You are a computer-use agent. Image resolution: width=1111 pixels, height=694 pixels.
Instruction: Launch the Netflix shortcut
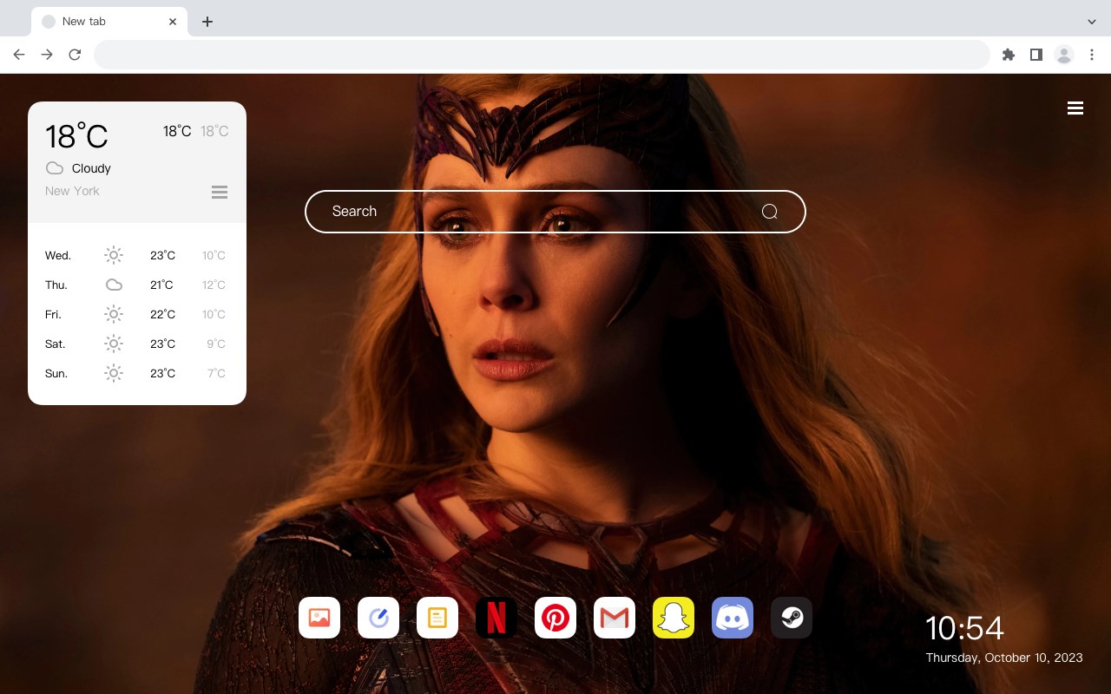tap(496, 618)
